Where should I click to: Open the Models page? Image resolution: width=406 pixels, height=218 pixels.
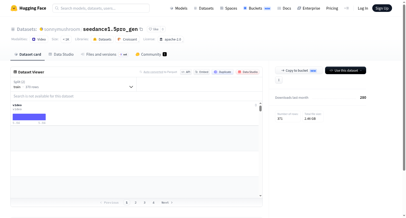(x=179, y=8)
